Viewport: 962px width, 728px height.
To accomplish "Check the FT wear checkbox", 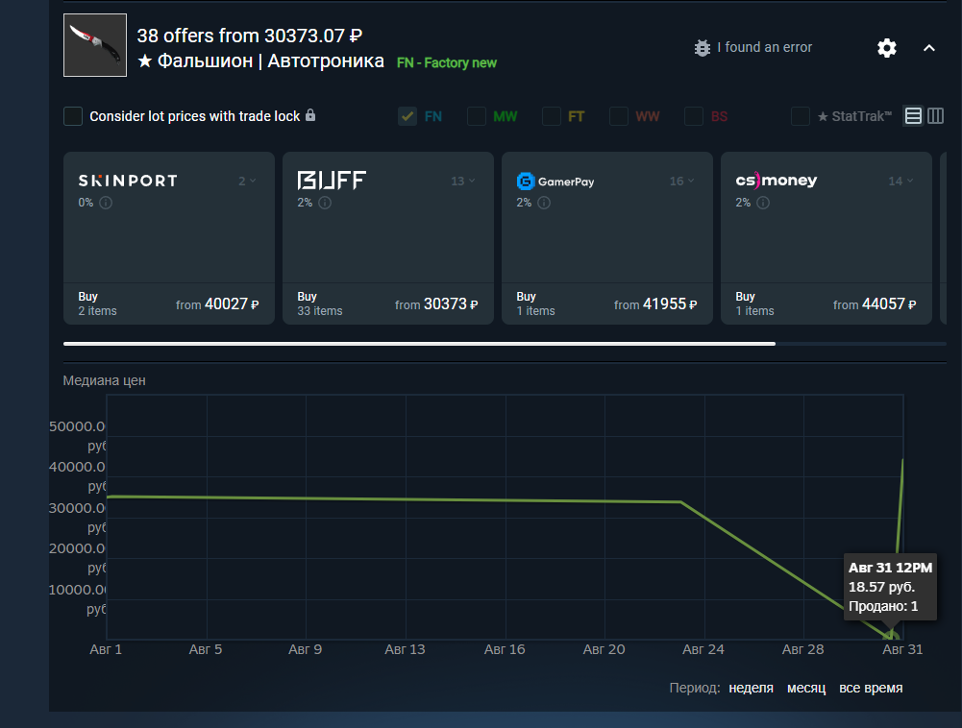I will tap(552, 116).
